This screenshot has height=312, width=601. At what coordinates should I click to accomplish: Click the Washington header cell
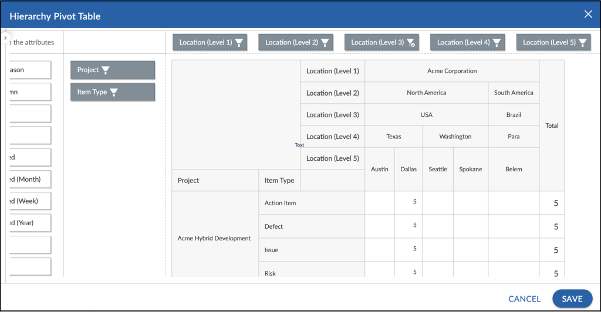(x=455, y=136)
